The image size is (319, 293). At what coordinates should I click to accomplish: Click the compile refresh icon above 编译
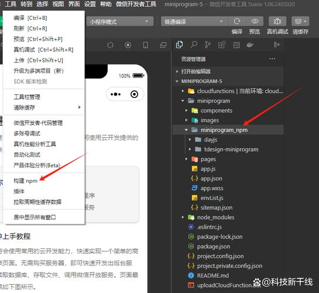coord(237,21)
